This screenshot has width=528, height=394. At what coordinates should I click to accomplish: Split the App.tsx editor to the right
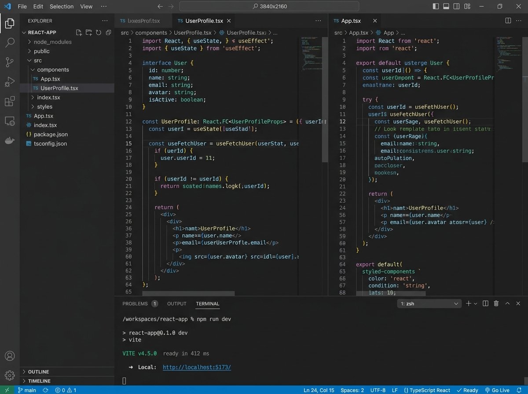508,21
